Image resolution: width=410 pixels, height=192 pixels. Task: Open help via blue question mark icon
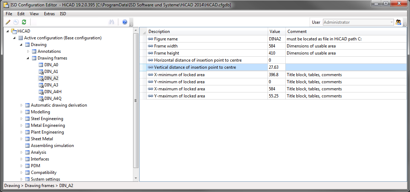click(125, 22)
